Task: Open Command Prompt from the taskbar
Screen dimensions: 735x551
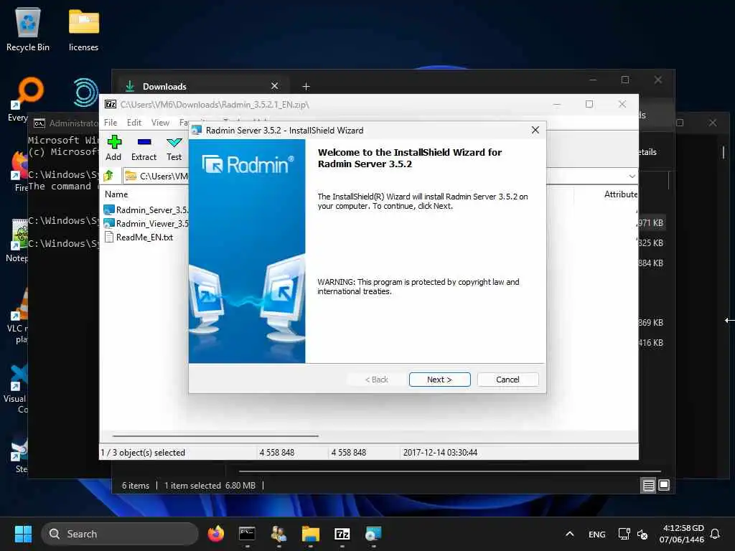Action: pyautogui.click(x=247, y=534)
